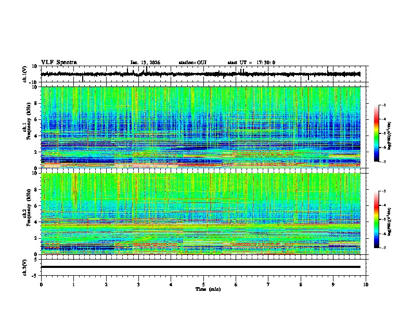Click the "station=OUI" header label
This screenshot has height=319, width=412.
192,63
